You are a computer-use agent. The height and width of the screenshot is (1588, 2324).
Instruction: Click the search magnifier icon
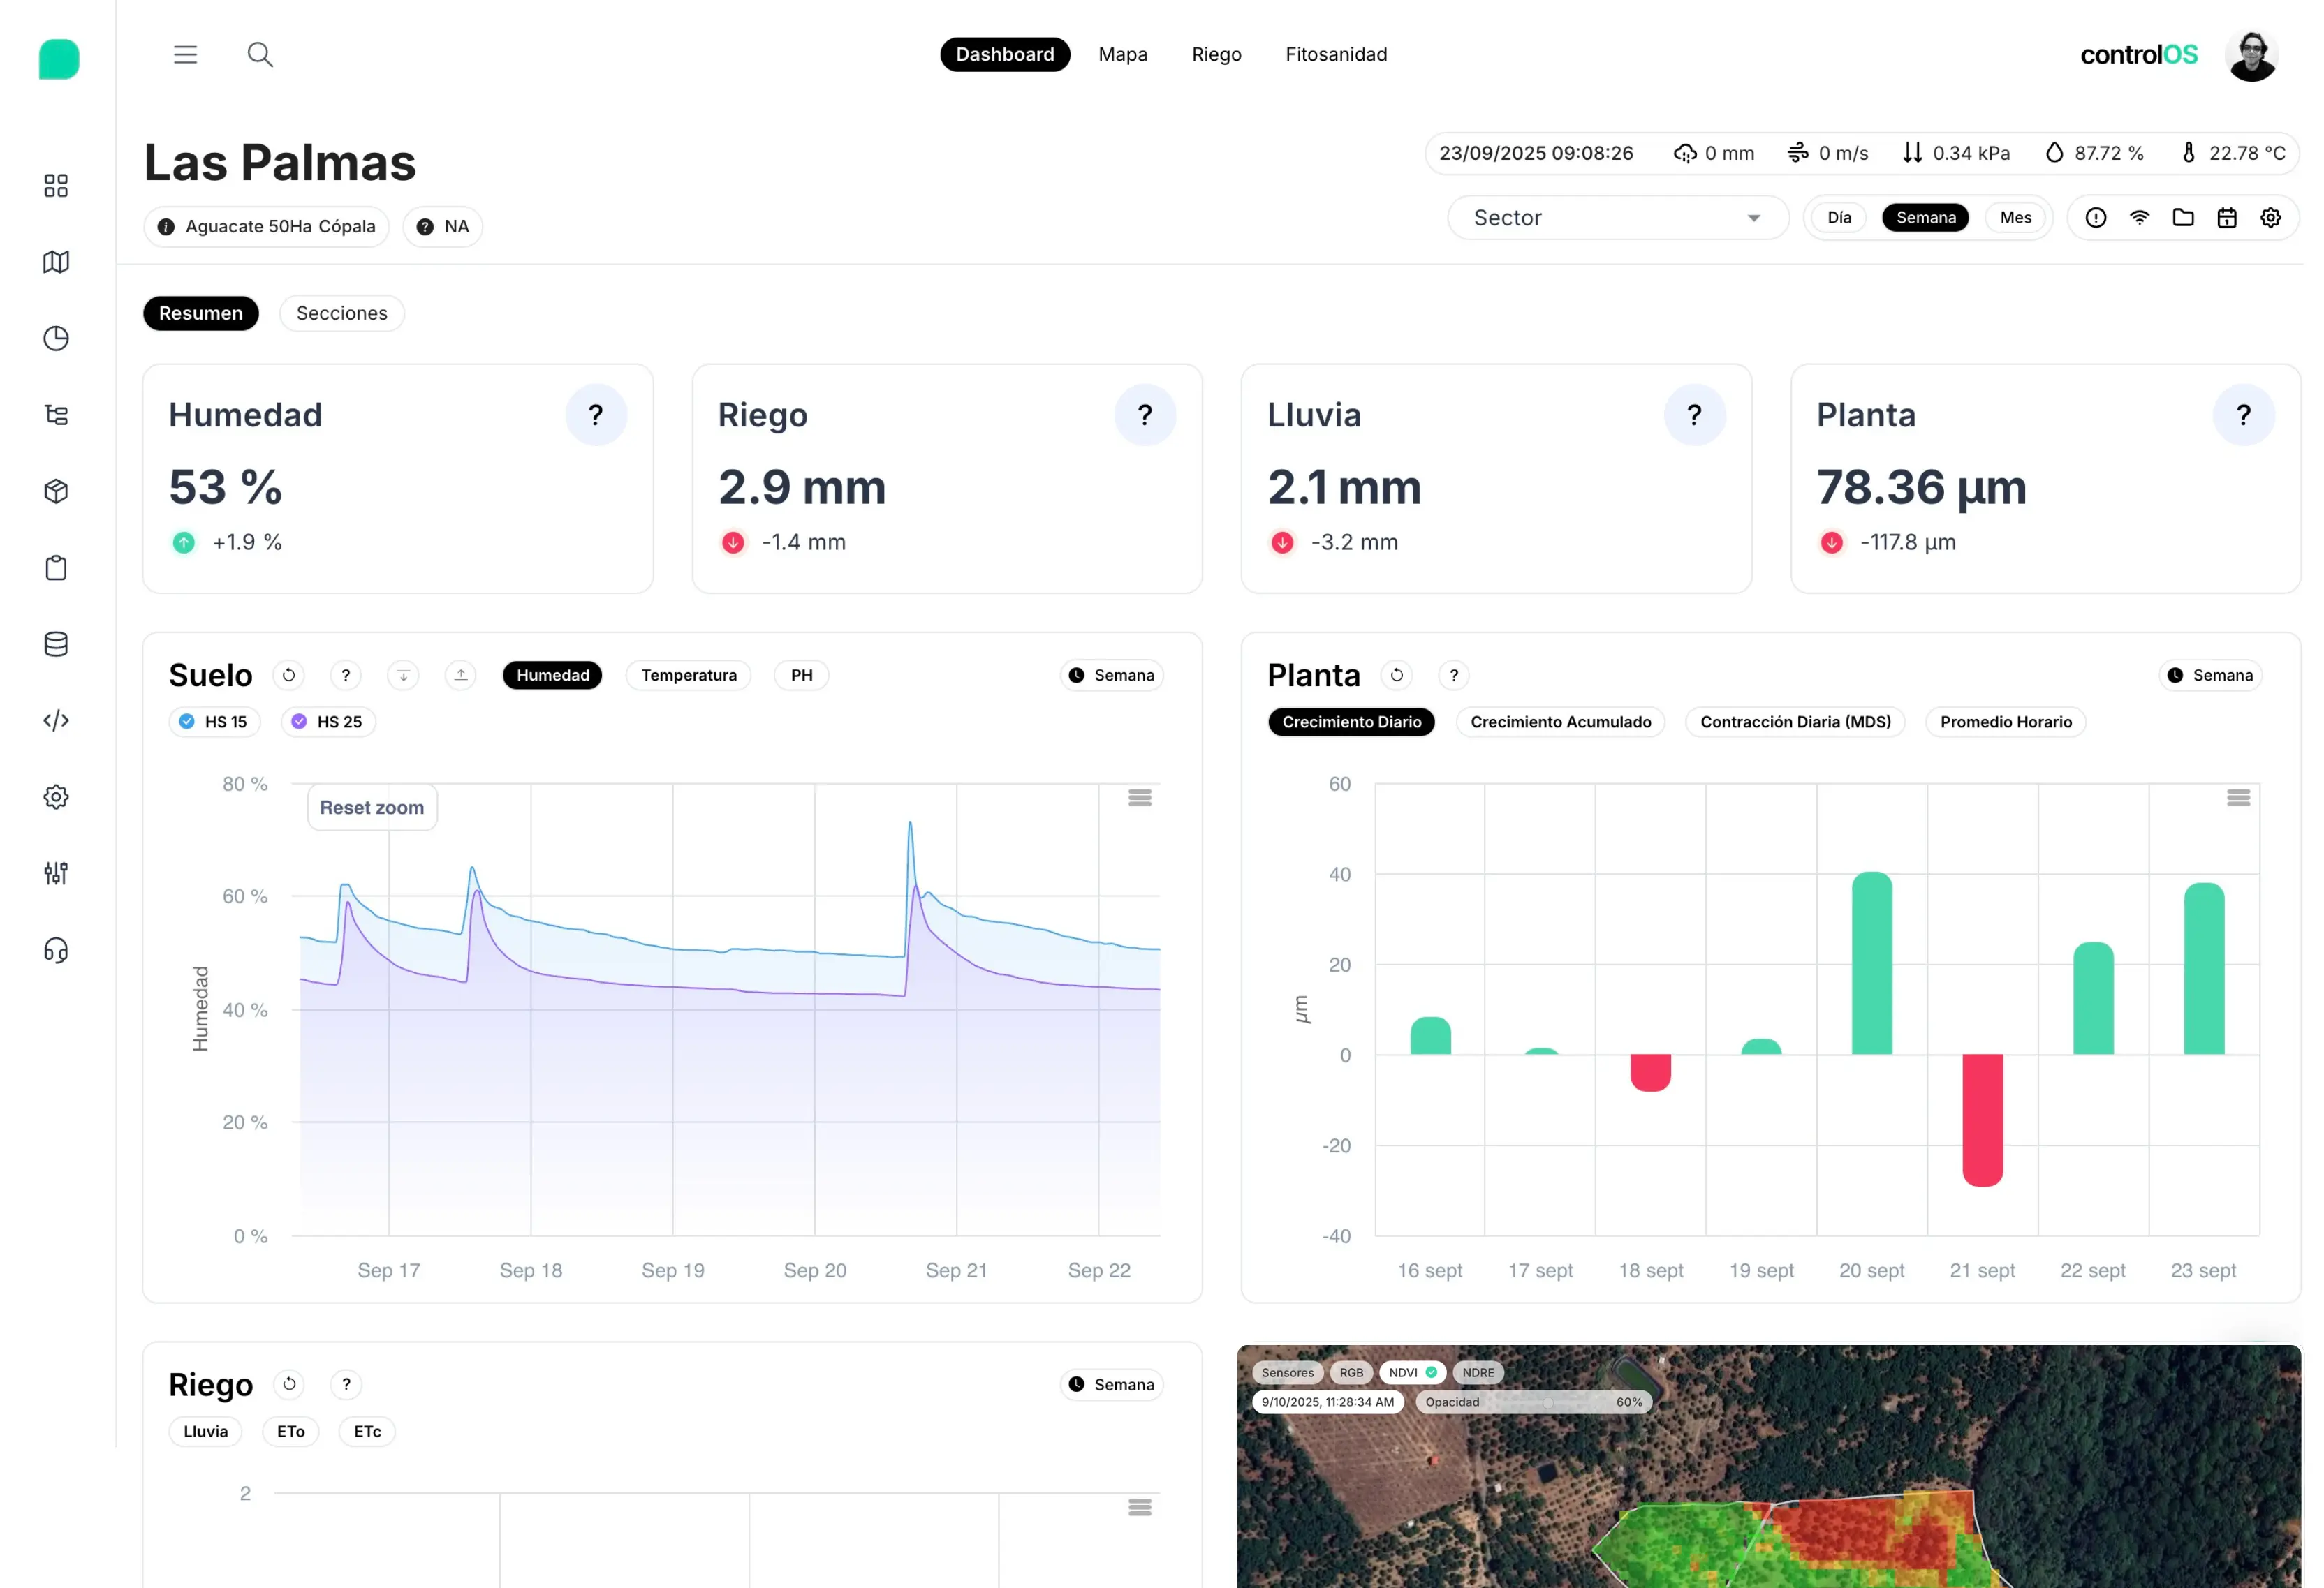pos(260,54)
